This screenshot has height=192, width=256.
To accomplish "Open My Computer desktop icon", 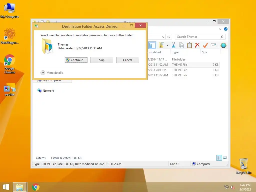I will tap(10, 10).
